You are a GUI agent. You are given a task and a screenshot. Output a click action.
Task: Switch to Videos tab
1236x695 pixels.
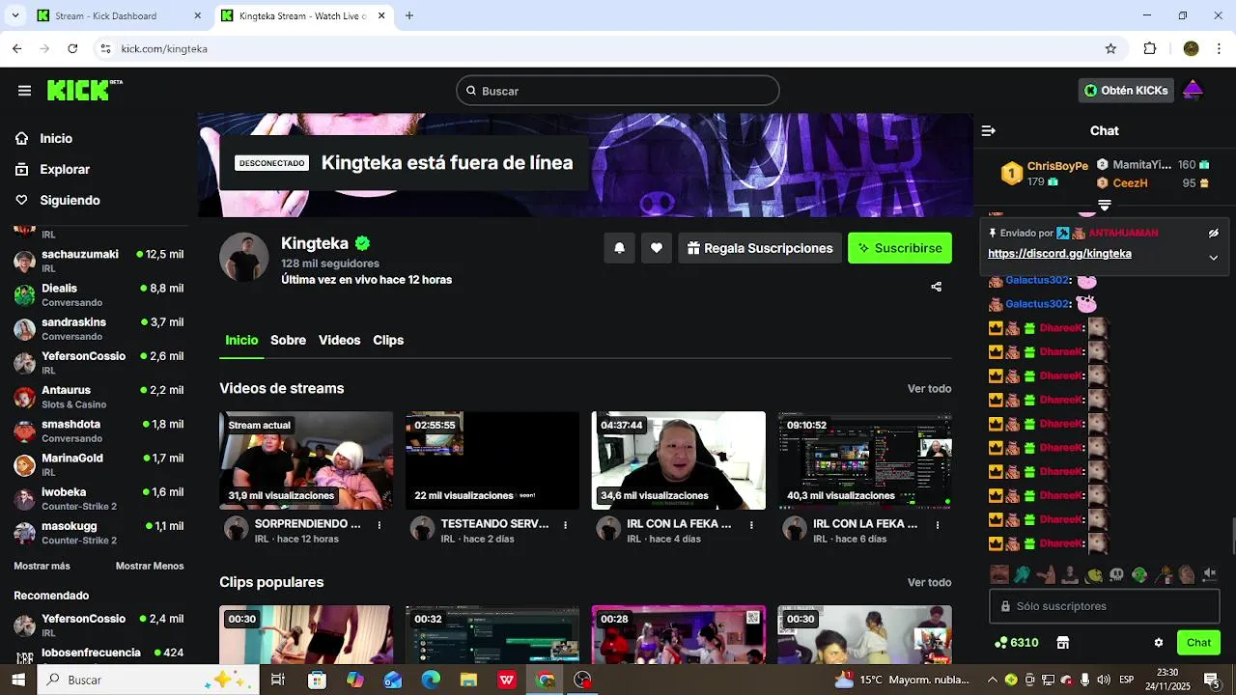(339, 341)
